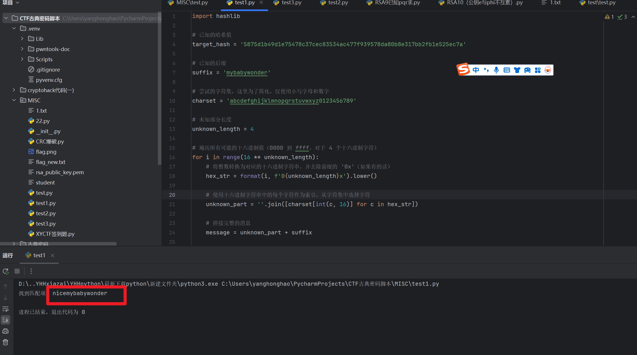Toggle Sogou Chinese/English input mode

click(476, 70)
